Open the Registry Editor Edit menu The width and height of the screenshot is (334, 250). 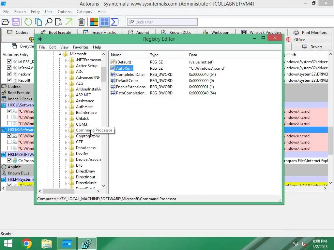pyautogui.click(x=53, y=47)
